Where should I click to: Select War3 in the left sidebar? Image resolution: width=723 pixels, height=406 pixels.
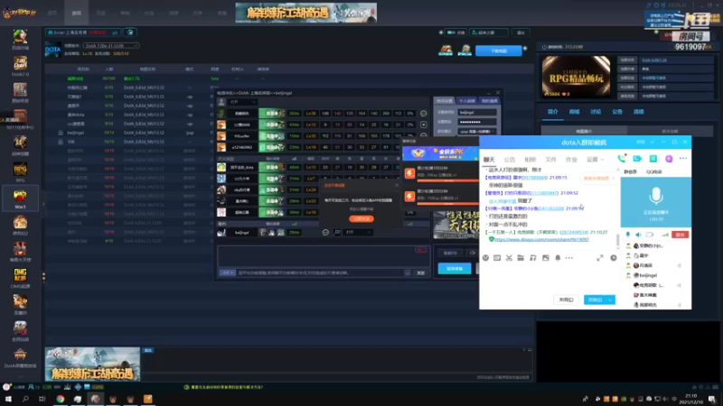point(20,198)
